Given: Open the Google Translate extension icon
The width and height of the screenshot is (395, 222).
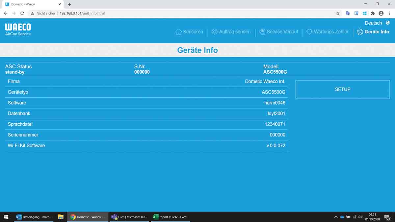Looking at the screenshot, I should click(x=348, y=13).
